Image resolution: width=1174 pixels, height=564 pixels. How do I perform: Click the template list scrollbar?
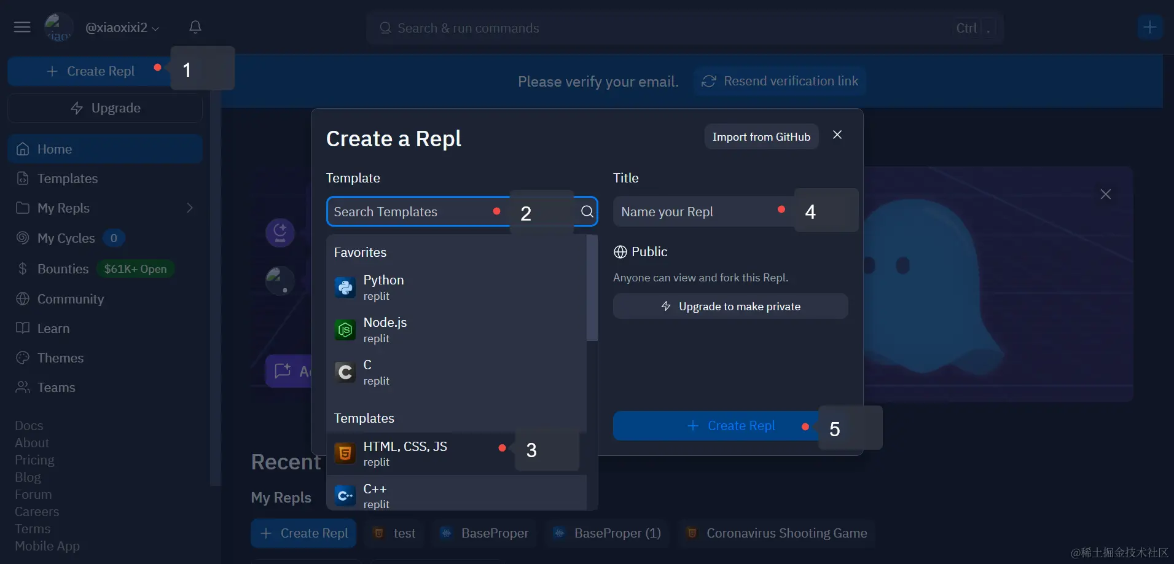pos(592,288)
